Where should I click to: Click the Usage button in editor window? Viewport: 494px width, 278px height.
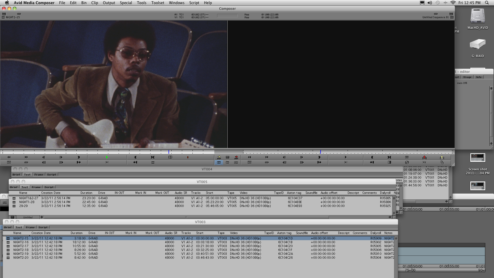point(467,77)
